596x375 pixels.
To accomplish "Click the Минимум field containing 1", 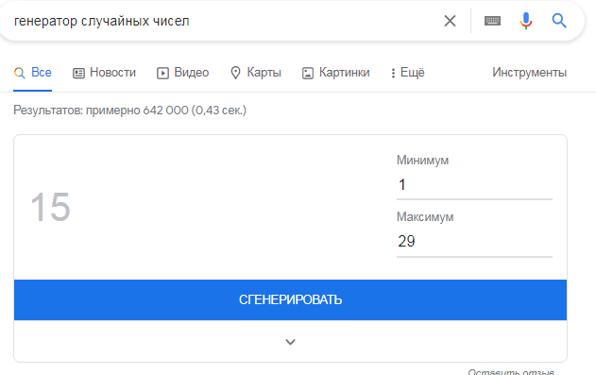I will coord(474,185).
